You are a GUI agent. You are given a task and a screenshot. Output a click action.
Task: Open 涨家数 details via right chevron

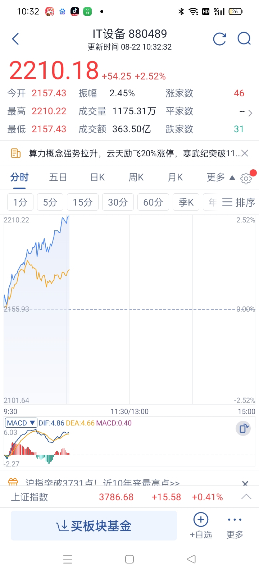[250, 113]
